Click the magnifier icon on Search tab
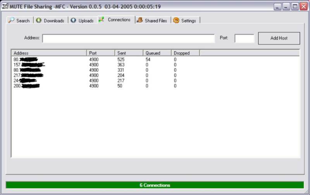This screenshot has width=310, height=195. click(x=11, y=20)
